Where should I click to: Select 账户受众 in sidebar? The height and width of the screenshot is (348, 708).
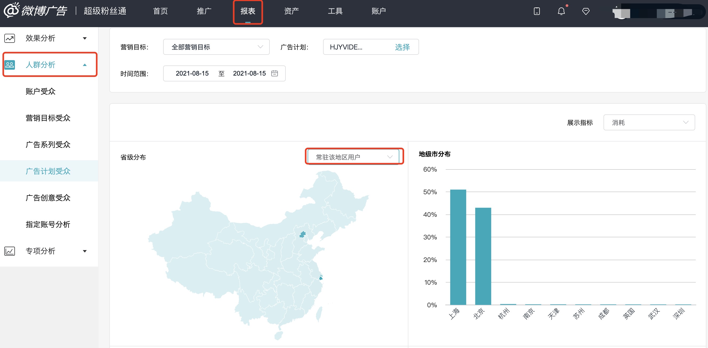41,91
